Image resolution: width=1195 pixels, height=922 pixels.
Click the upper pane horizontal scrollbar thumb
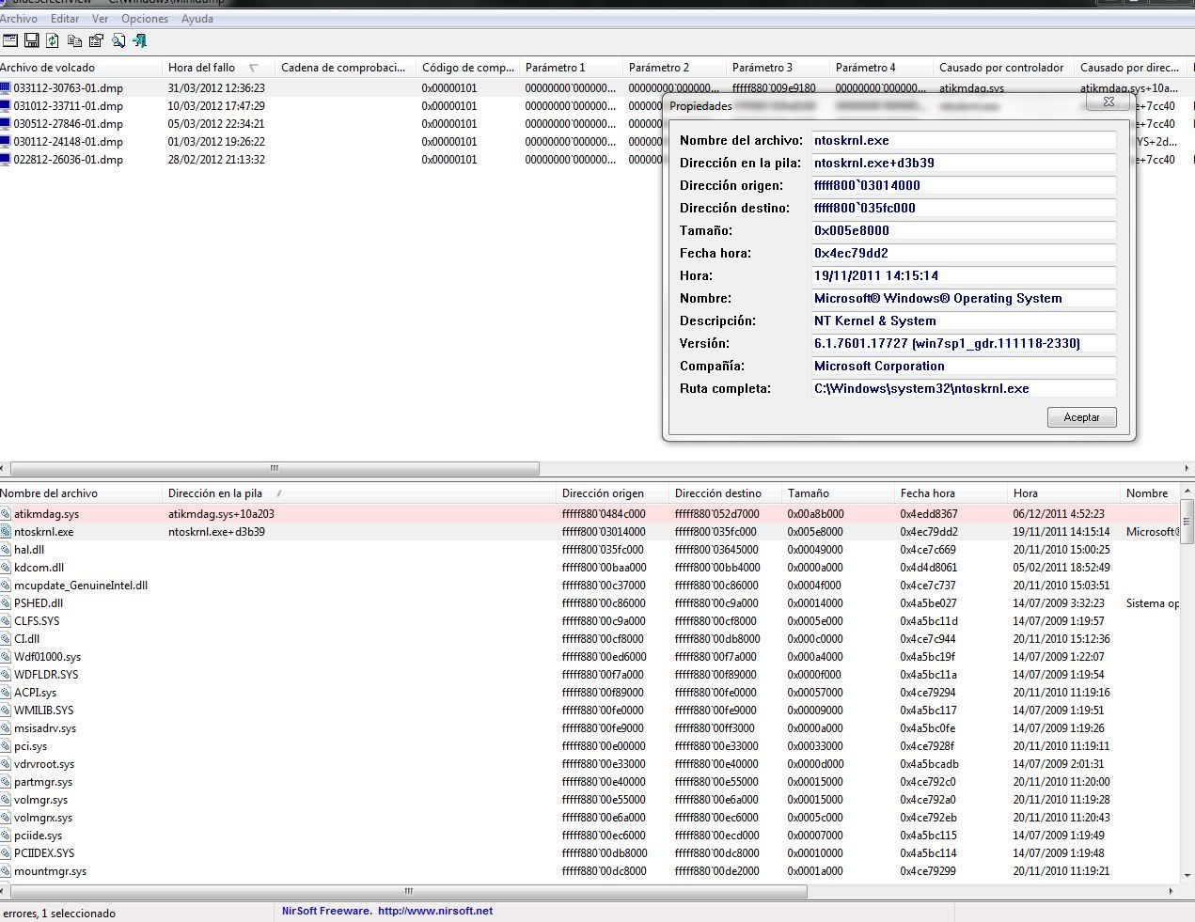(x=275, y=468)
